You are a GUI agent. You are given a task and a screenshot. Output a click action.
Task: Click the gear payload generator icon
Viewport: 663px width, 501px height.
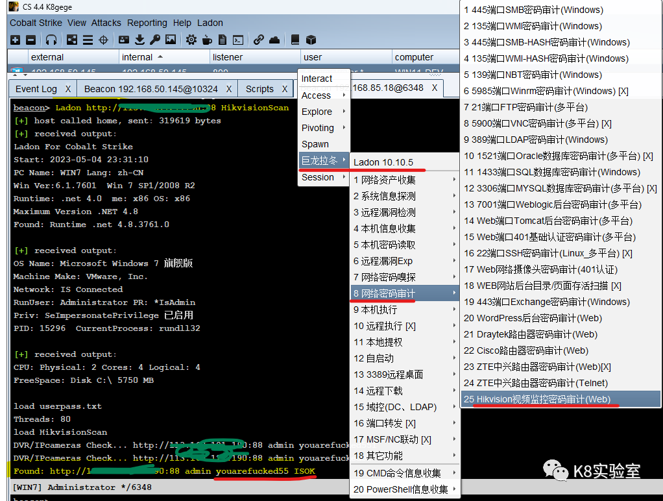coord(191,40)
